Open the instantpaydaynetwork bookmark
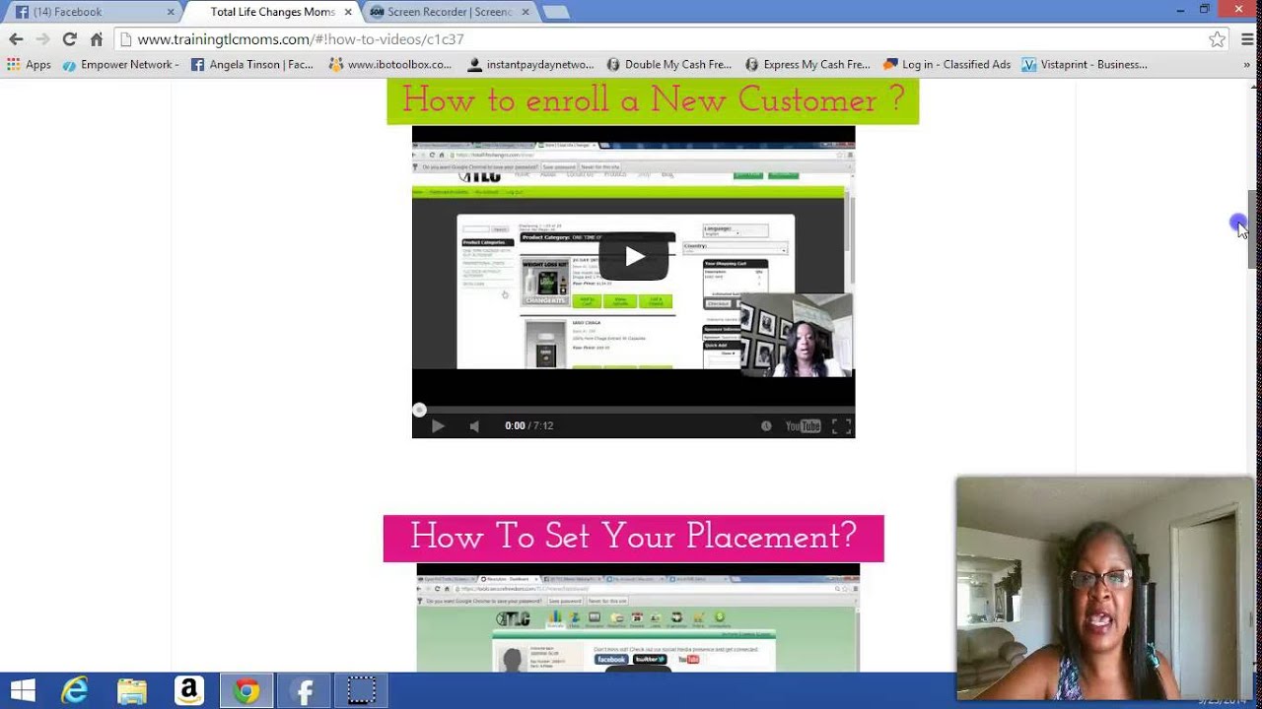 [530, 64]
